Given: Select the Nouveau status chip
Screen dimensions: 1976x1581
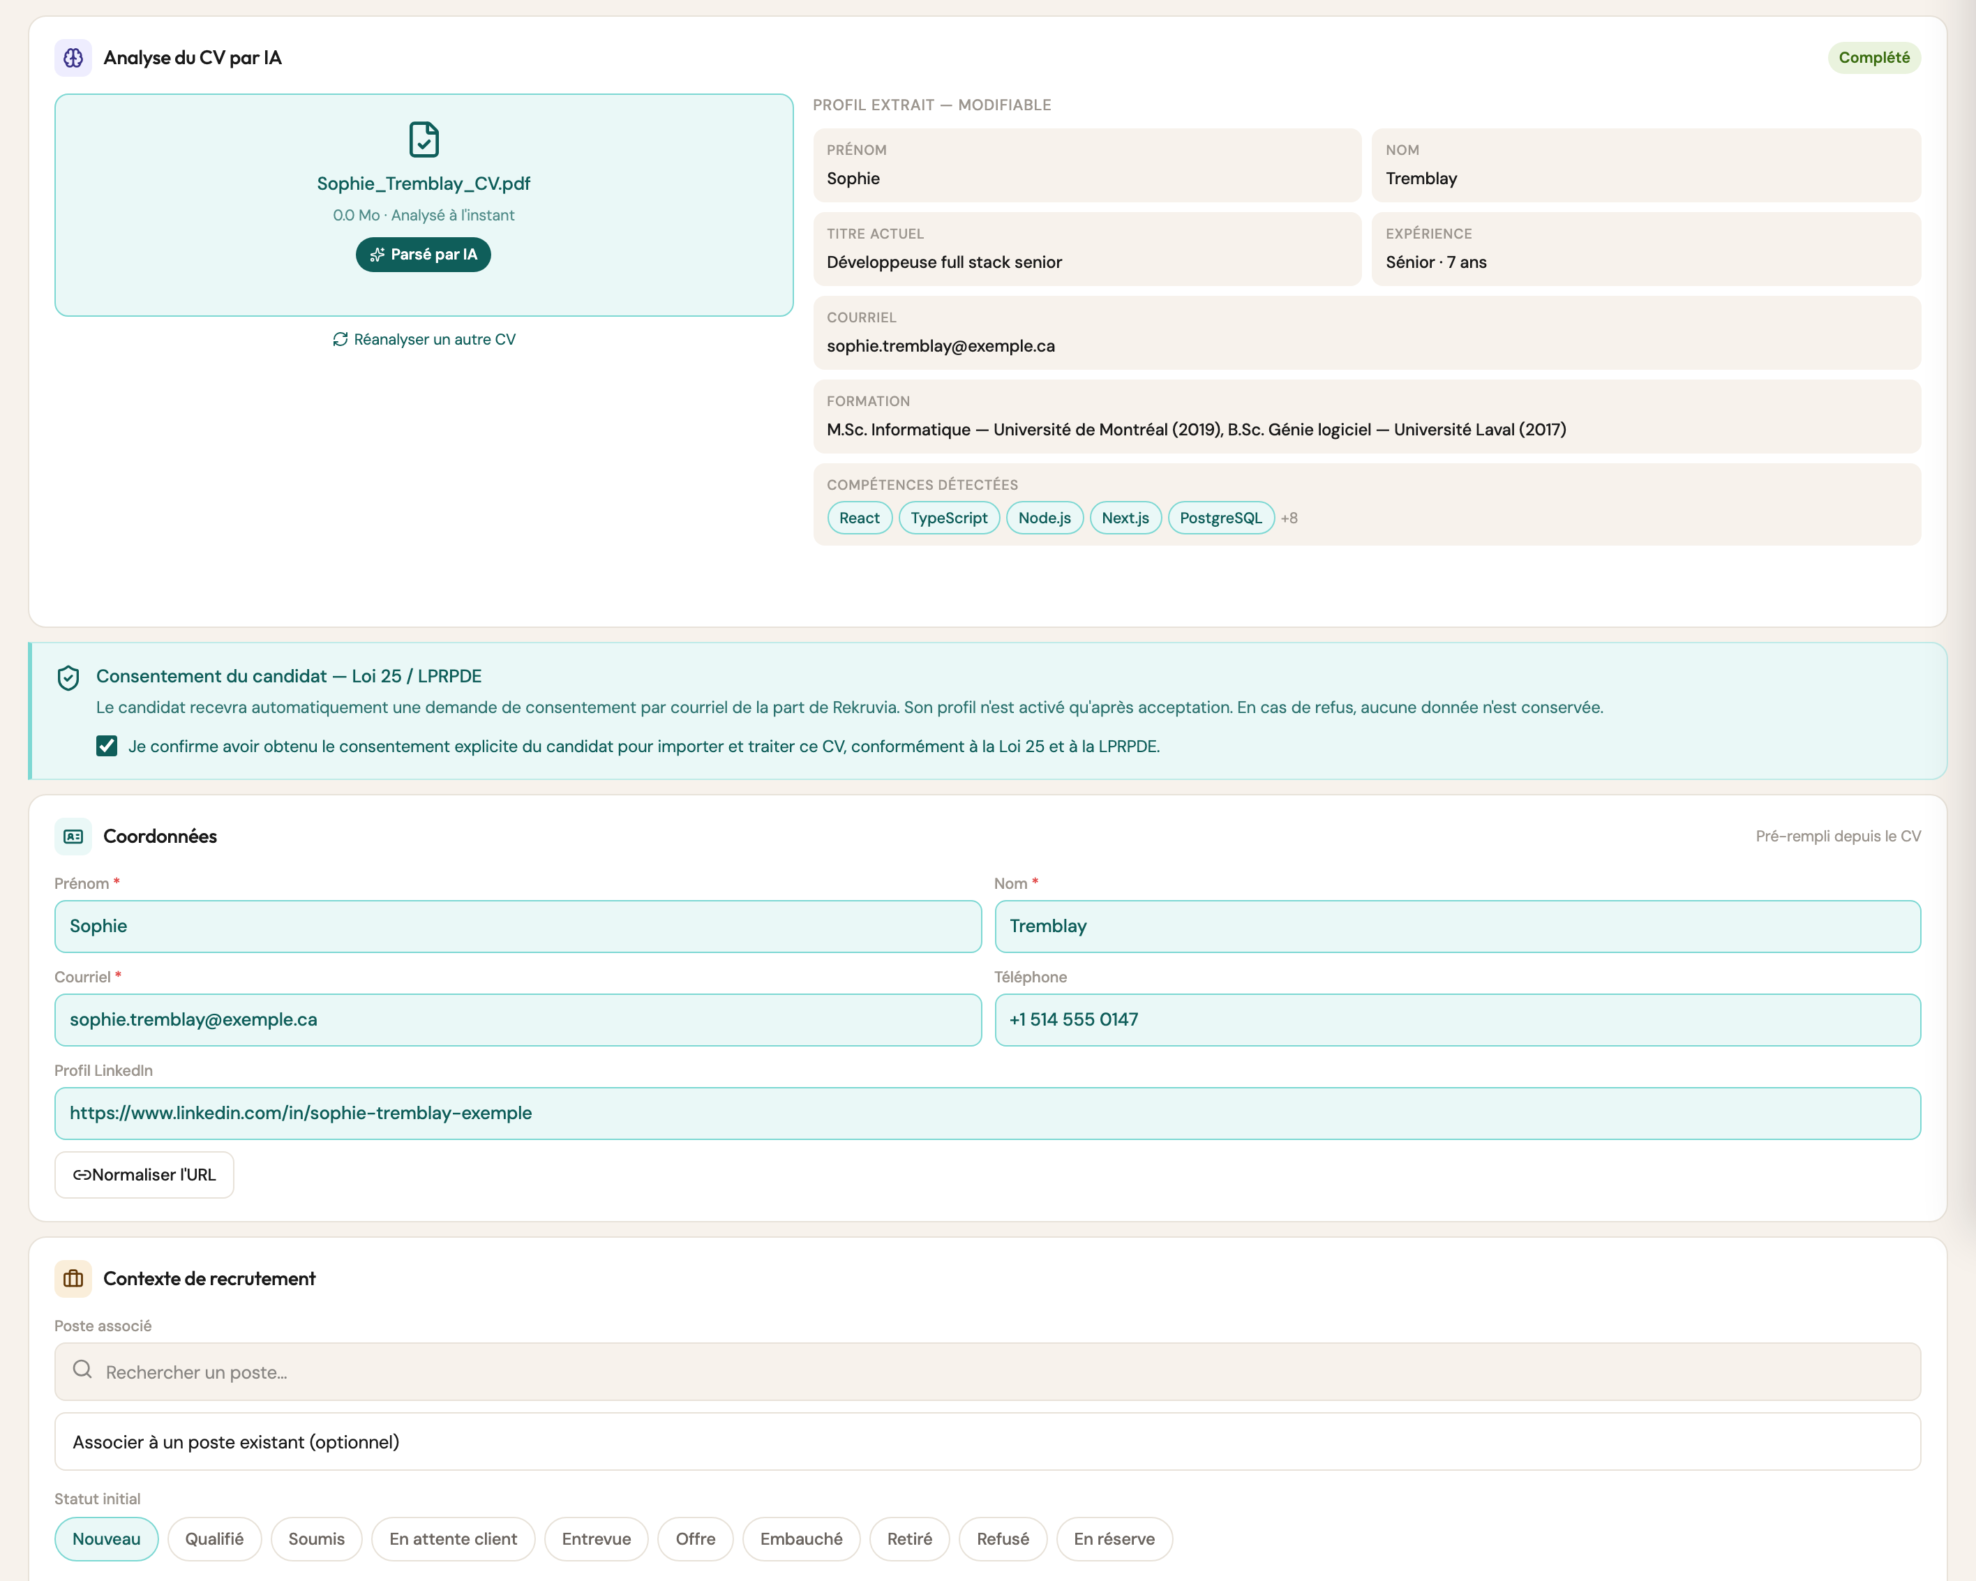Looking at the screenshot, I should coord(106,1539).
